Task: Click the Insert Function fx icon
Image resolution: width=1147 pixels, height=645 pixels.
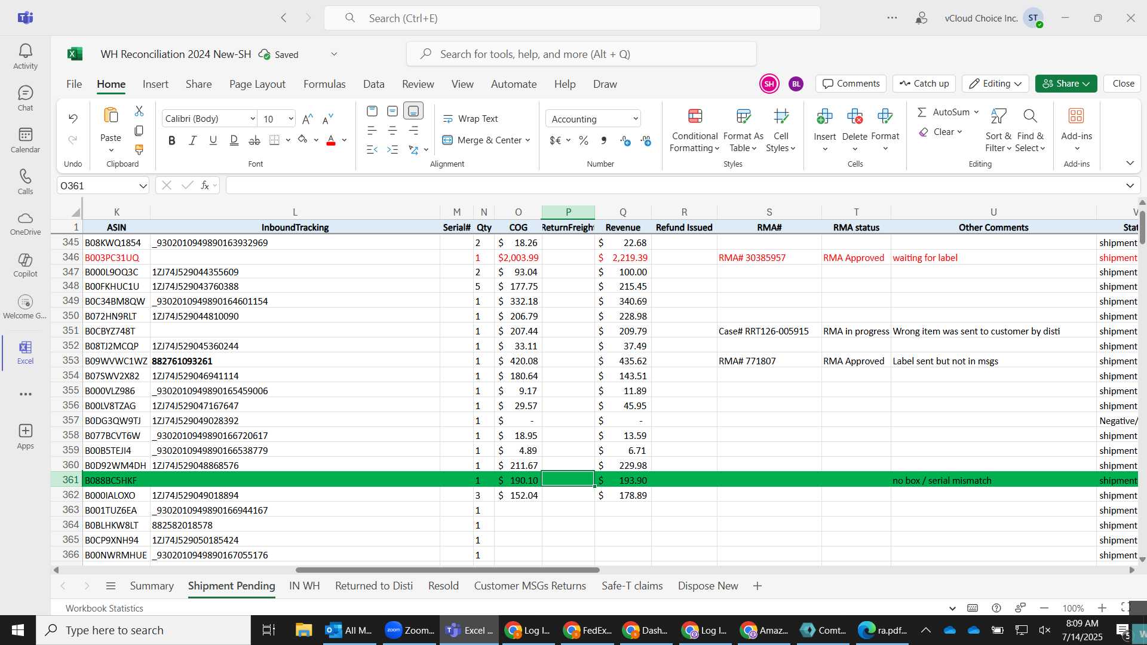Action: 205,185
